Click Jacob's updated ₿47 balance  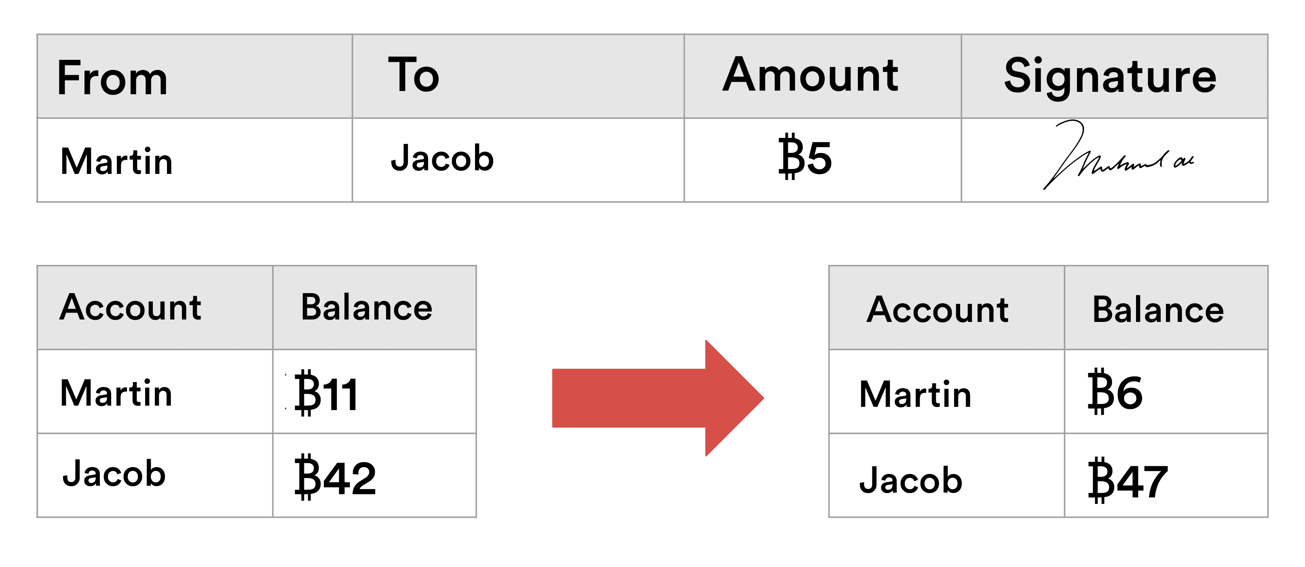click(1128, 481)
